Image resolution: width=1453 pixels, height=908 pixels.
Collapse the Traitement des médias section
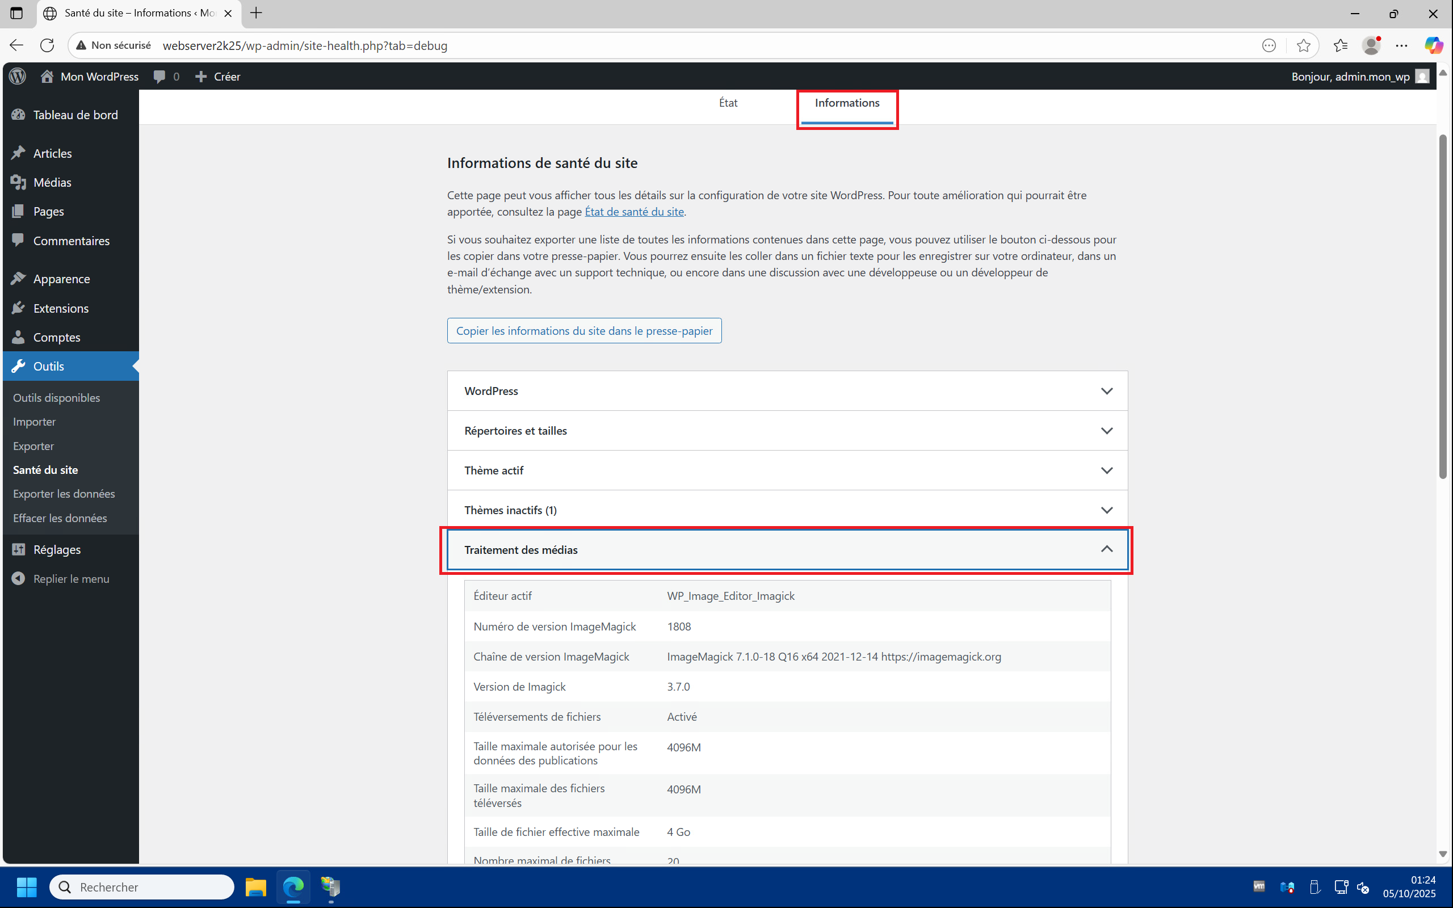tap(787, 549)
